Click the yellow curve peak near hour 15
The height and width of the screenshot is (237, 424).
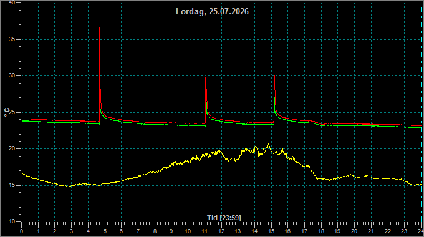click(269, 144)
